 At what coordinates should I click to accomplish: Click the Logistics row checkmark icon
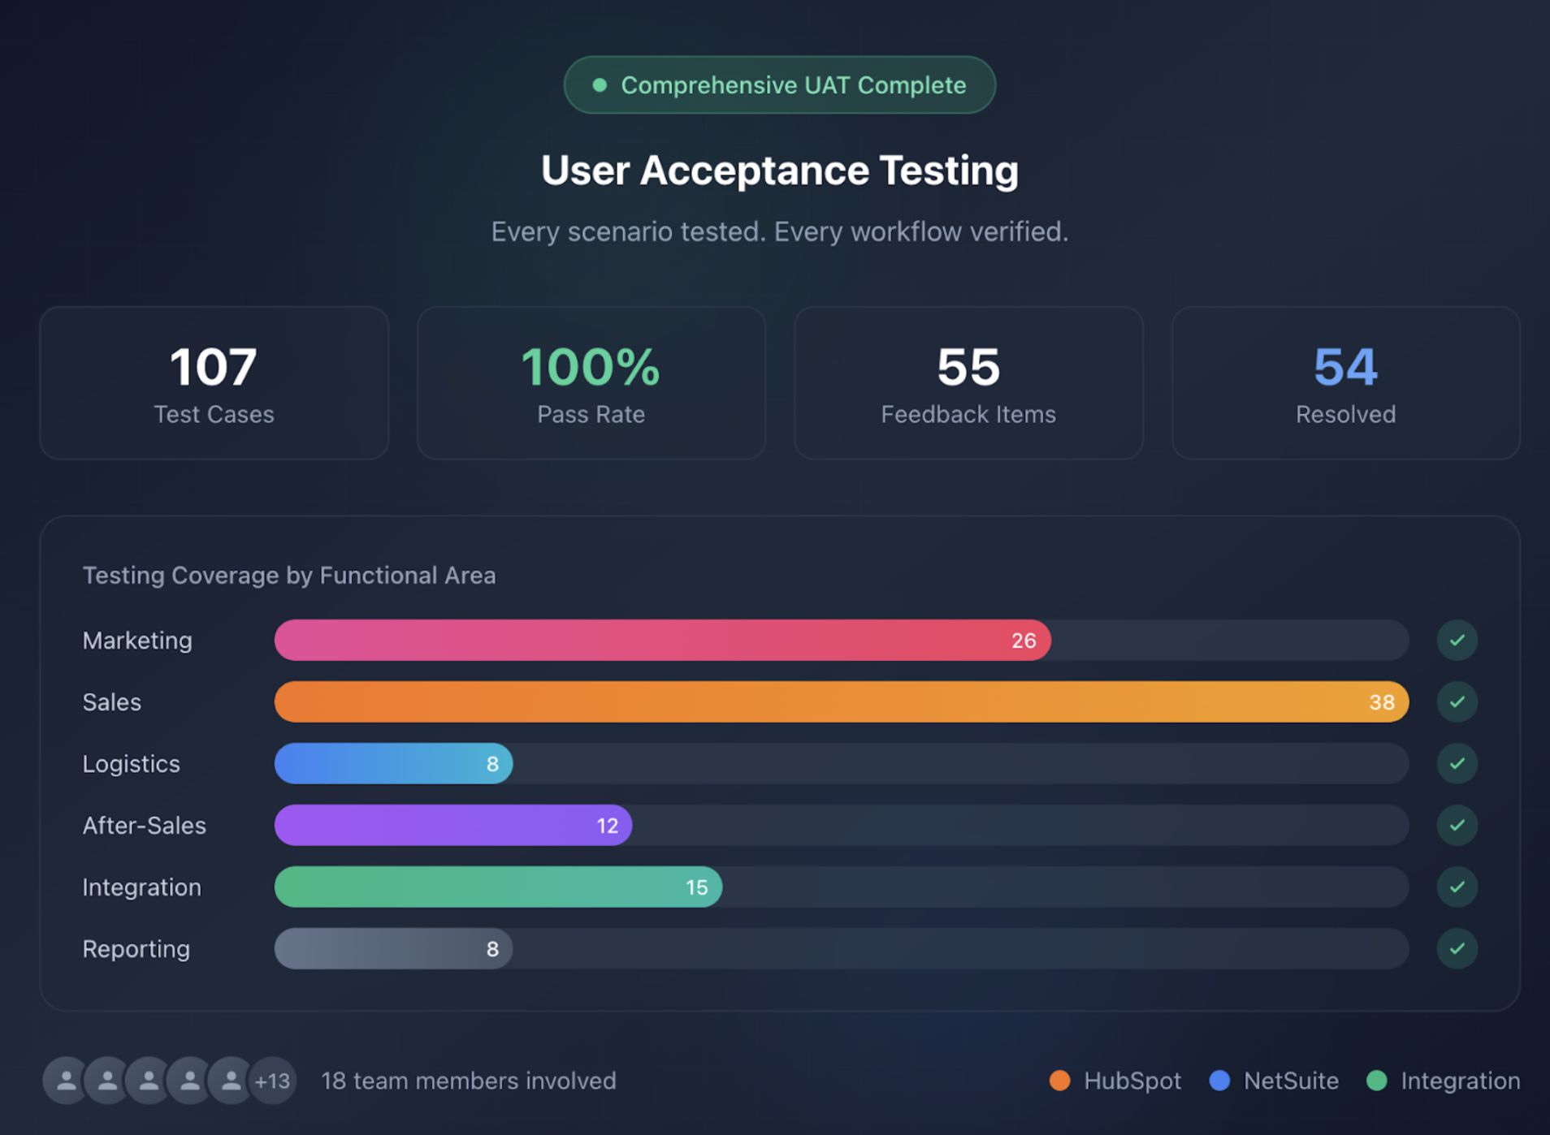[1457, 764]
